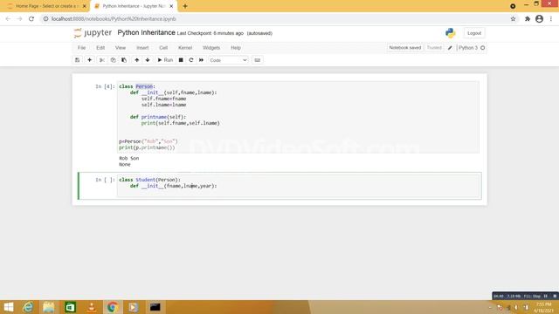Viewport: 559px width, 314px height.
Task: Open the View menu
Action: (121, 48)
